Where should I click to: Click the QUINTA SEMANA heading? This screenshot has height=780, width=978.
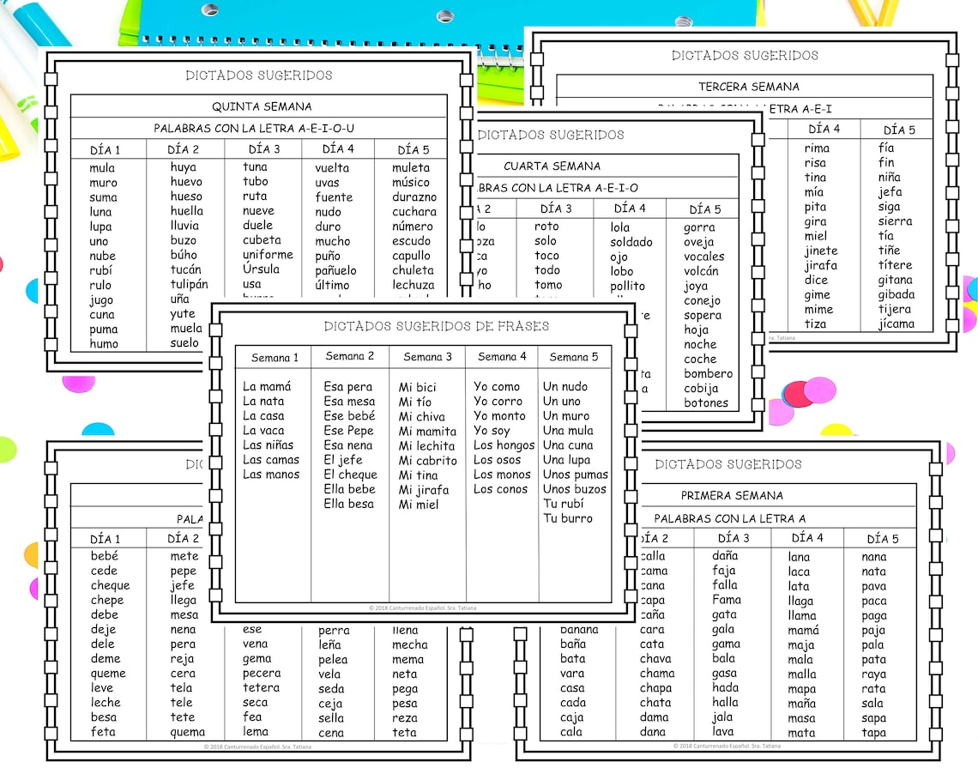[262, 106]
